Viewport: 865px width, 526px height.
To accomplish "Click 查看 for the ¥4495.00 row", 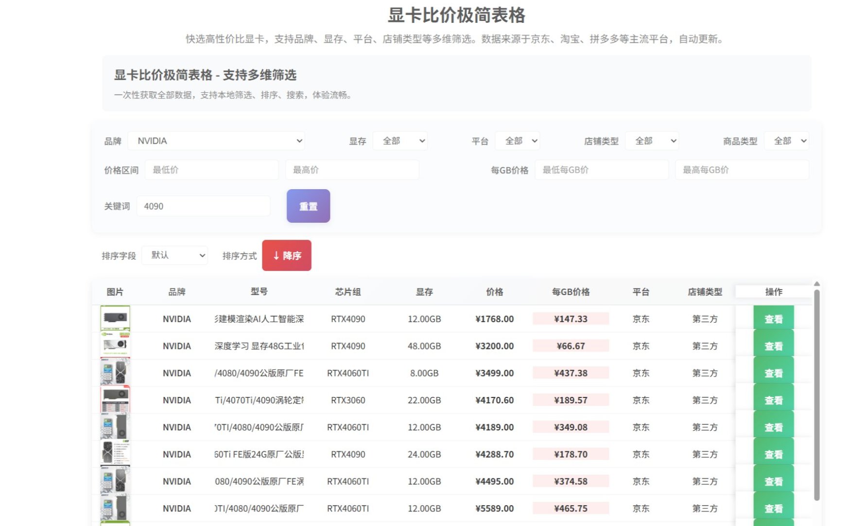I will tap(774, 482).
